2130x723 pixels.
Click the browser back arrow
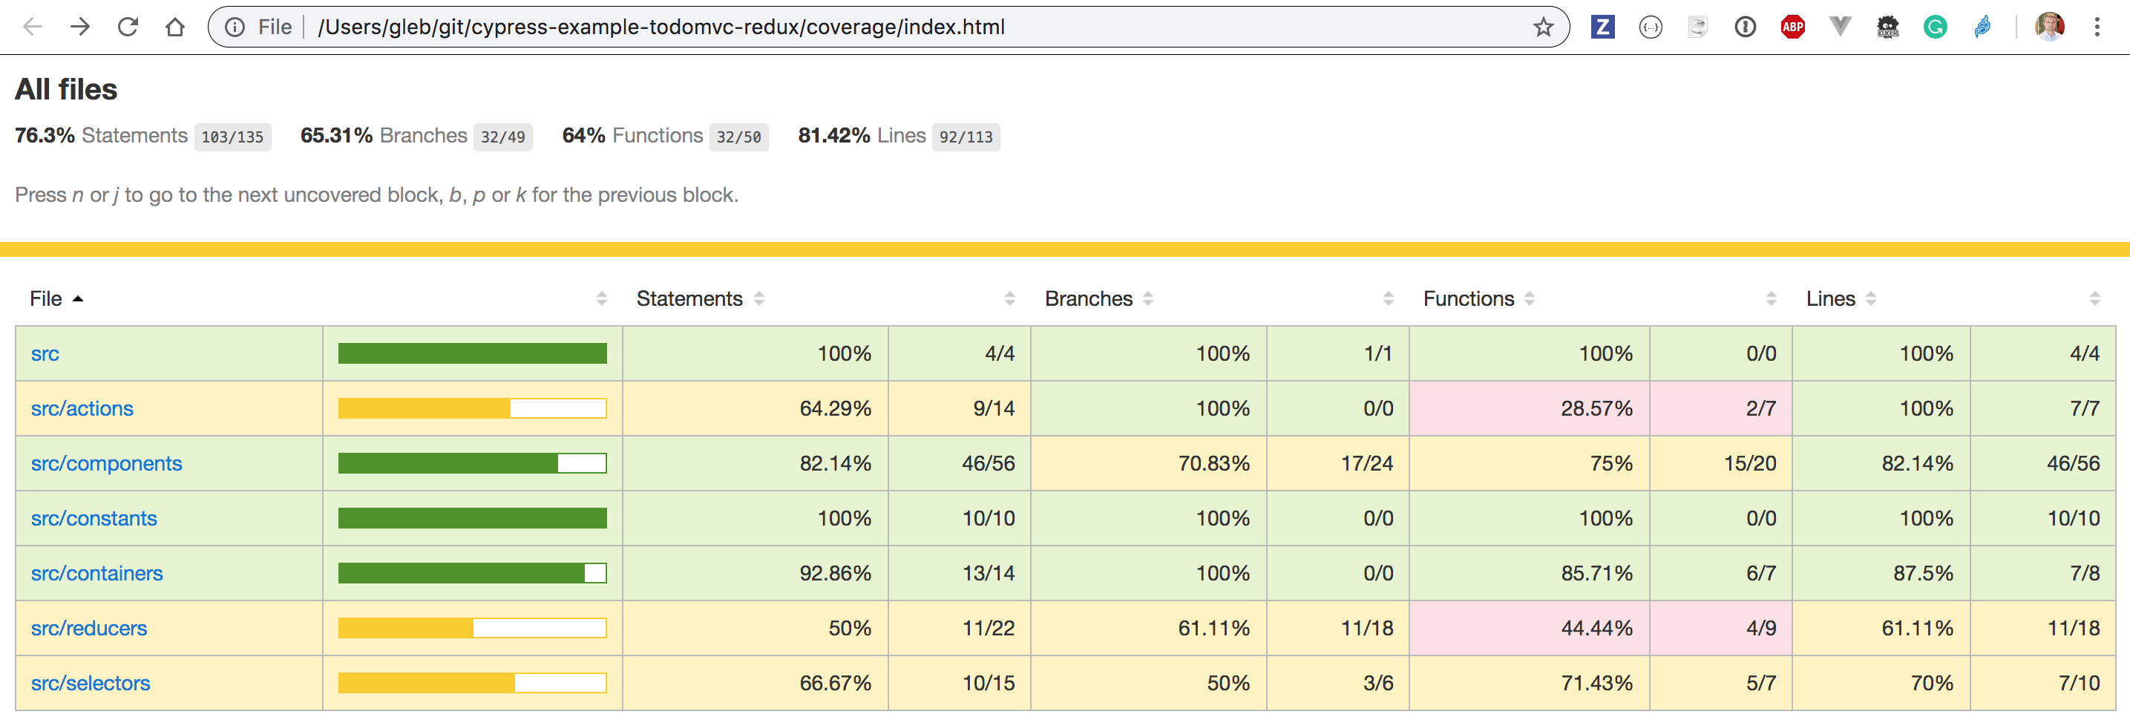click(32, 27)
